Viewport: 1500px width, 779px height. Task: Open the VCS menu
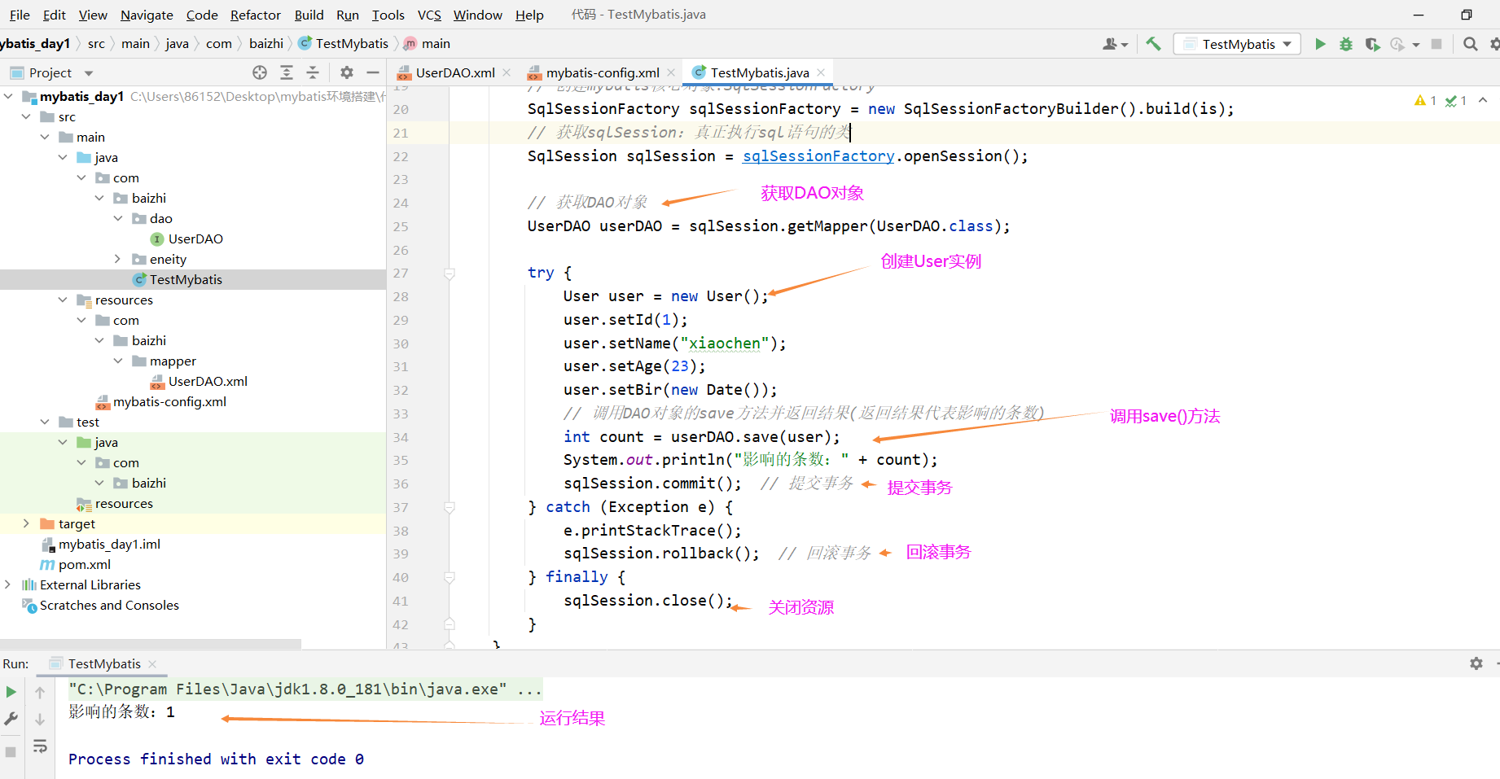tap(429, 15)
